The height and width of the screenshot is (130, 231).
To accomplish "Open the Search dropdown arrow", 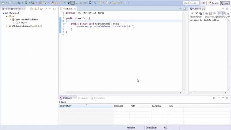I will coord(64,3).
